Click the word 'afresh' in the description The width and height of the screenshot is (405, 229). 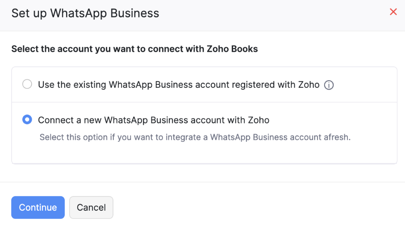337,137
